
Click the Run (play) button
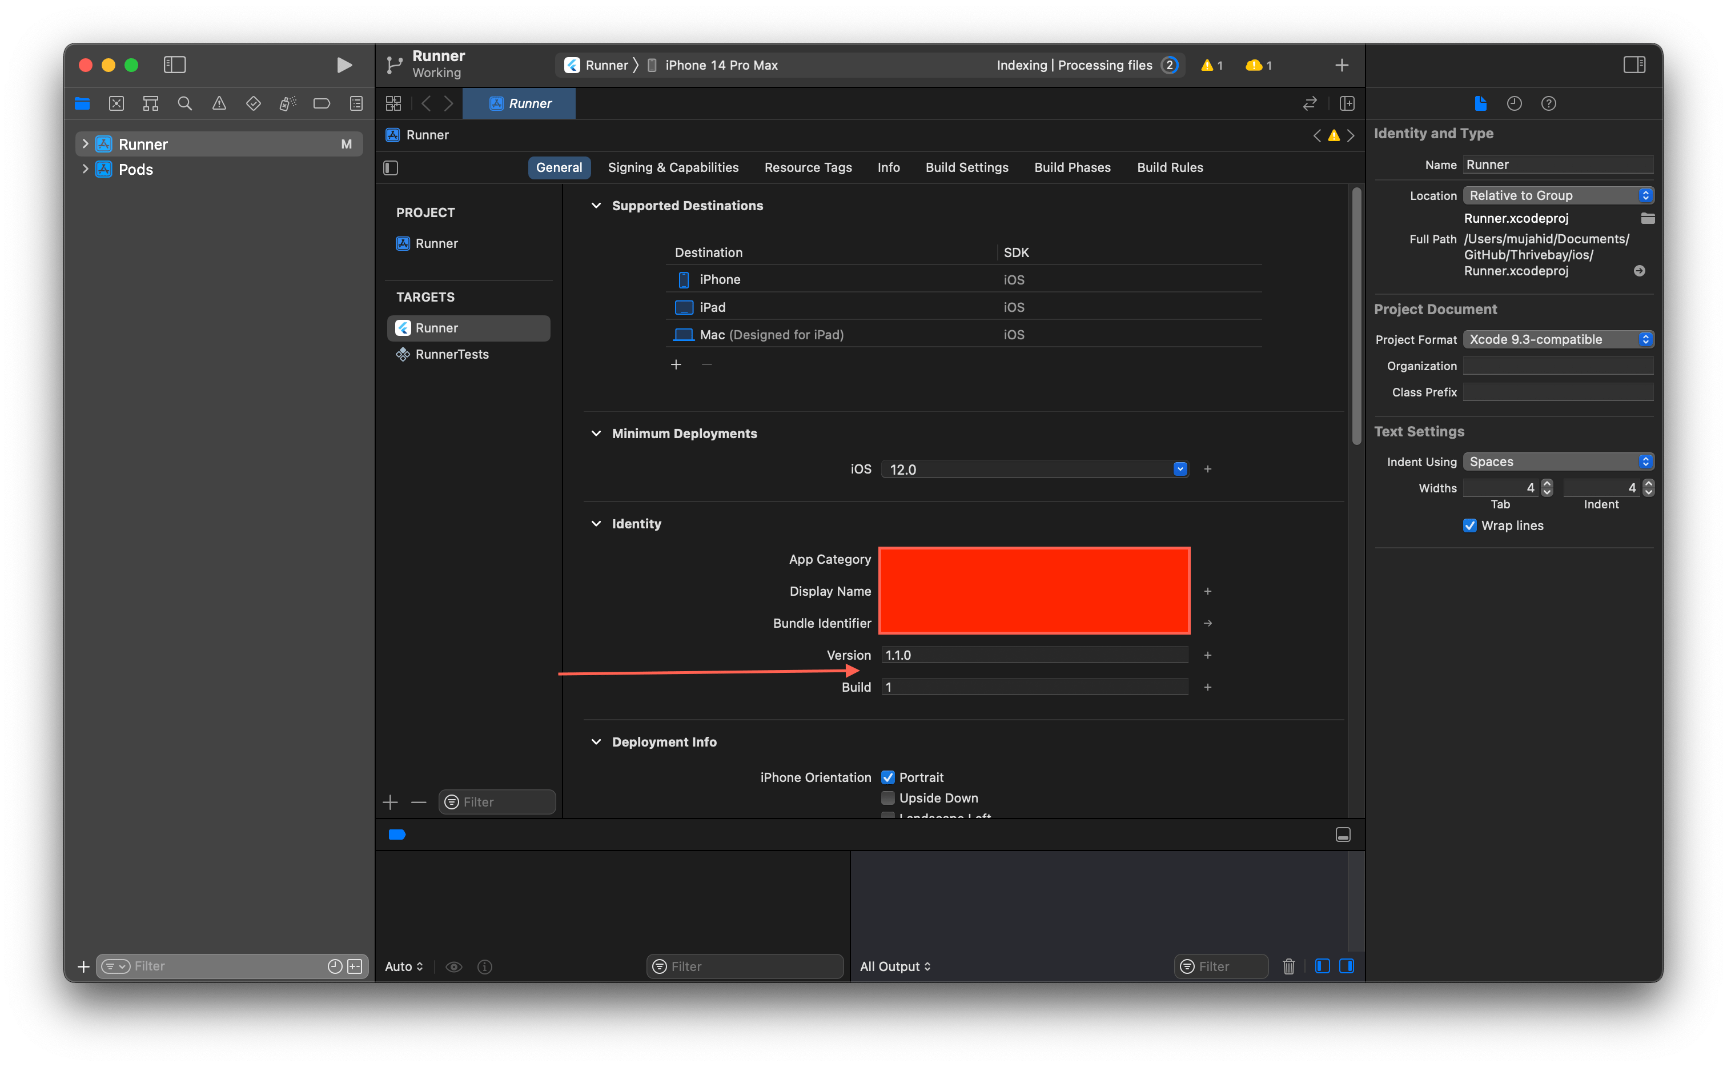(x=344, y=65)
